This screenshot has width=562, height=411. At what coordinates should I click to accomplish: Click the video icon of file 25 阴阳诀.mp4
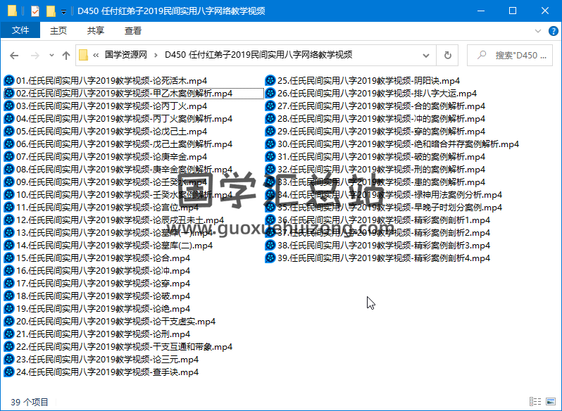pos(270,80)
